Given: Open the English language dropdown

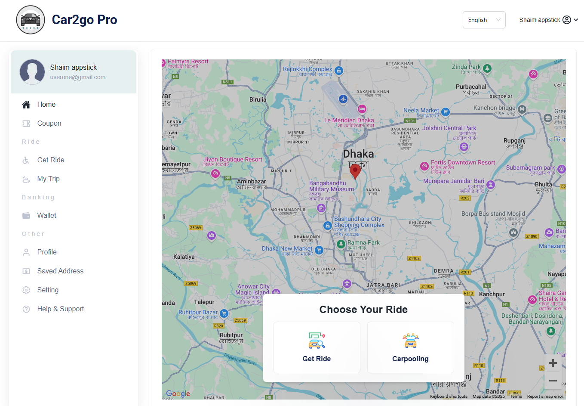Looking at the screenshot, I should point(484,20).
